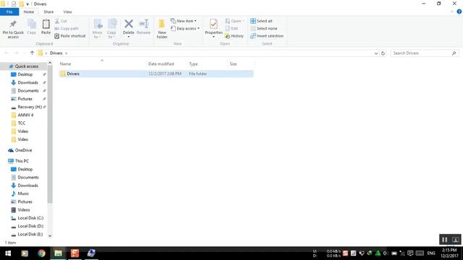Open the File tab
Image resolution: width=463 pixels, height=260 pixels.
[x=9, y=12]
